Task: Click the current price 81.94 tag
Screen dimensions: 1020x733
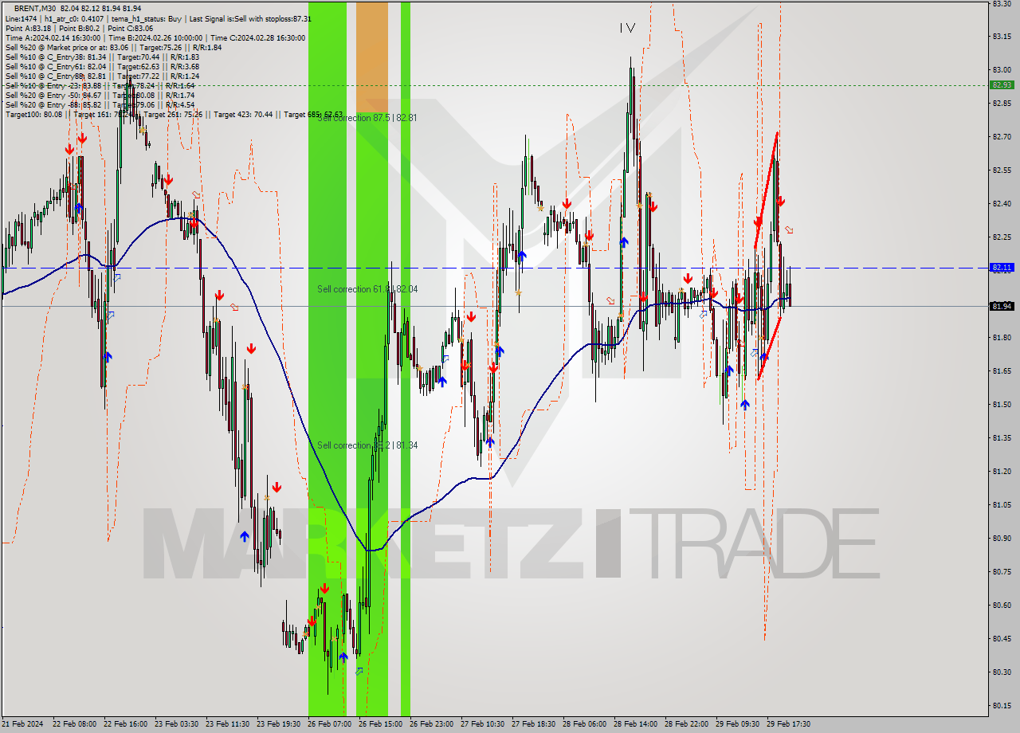Action: (1002, 306)
